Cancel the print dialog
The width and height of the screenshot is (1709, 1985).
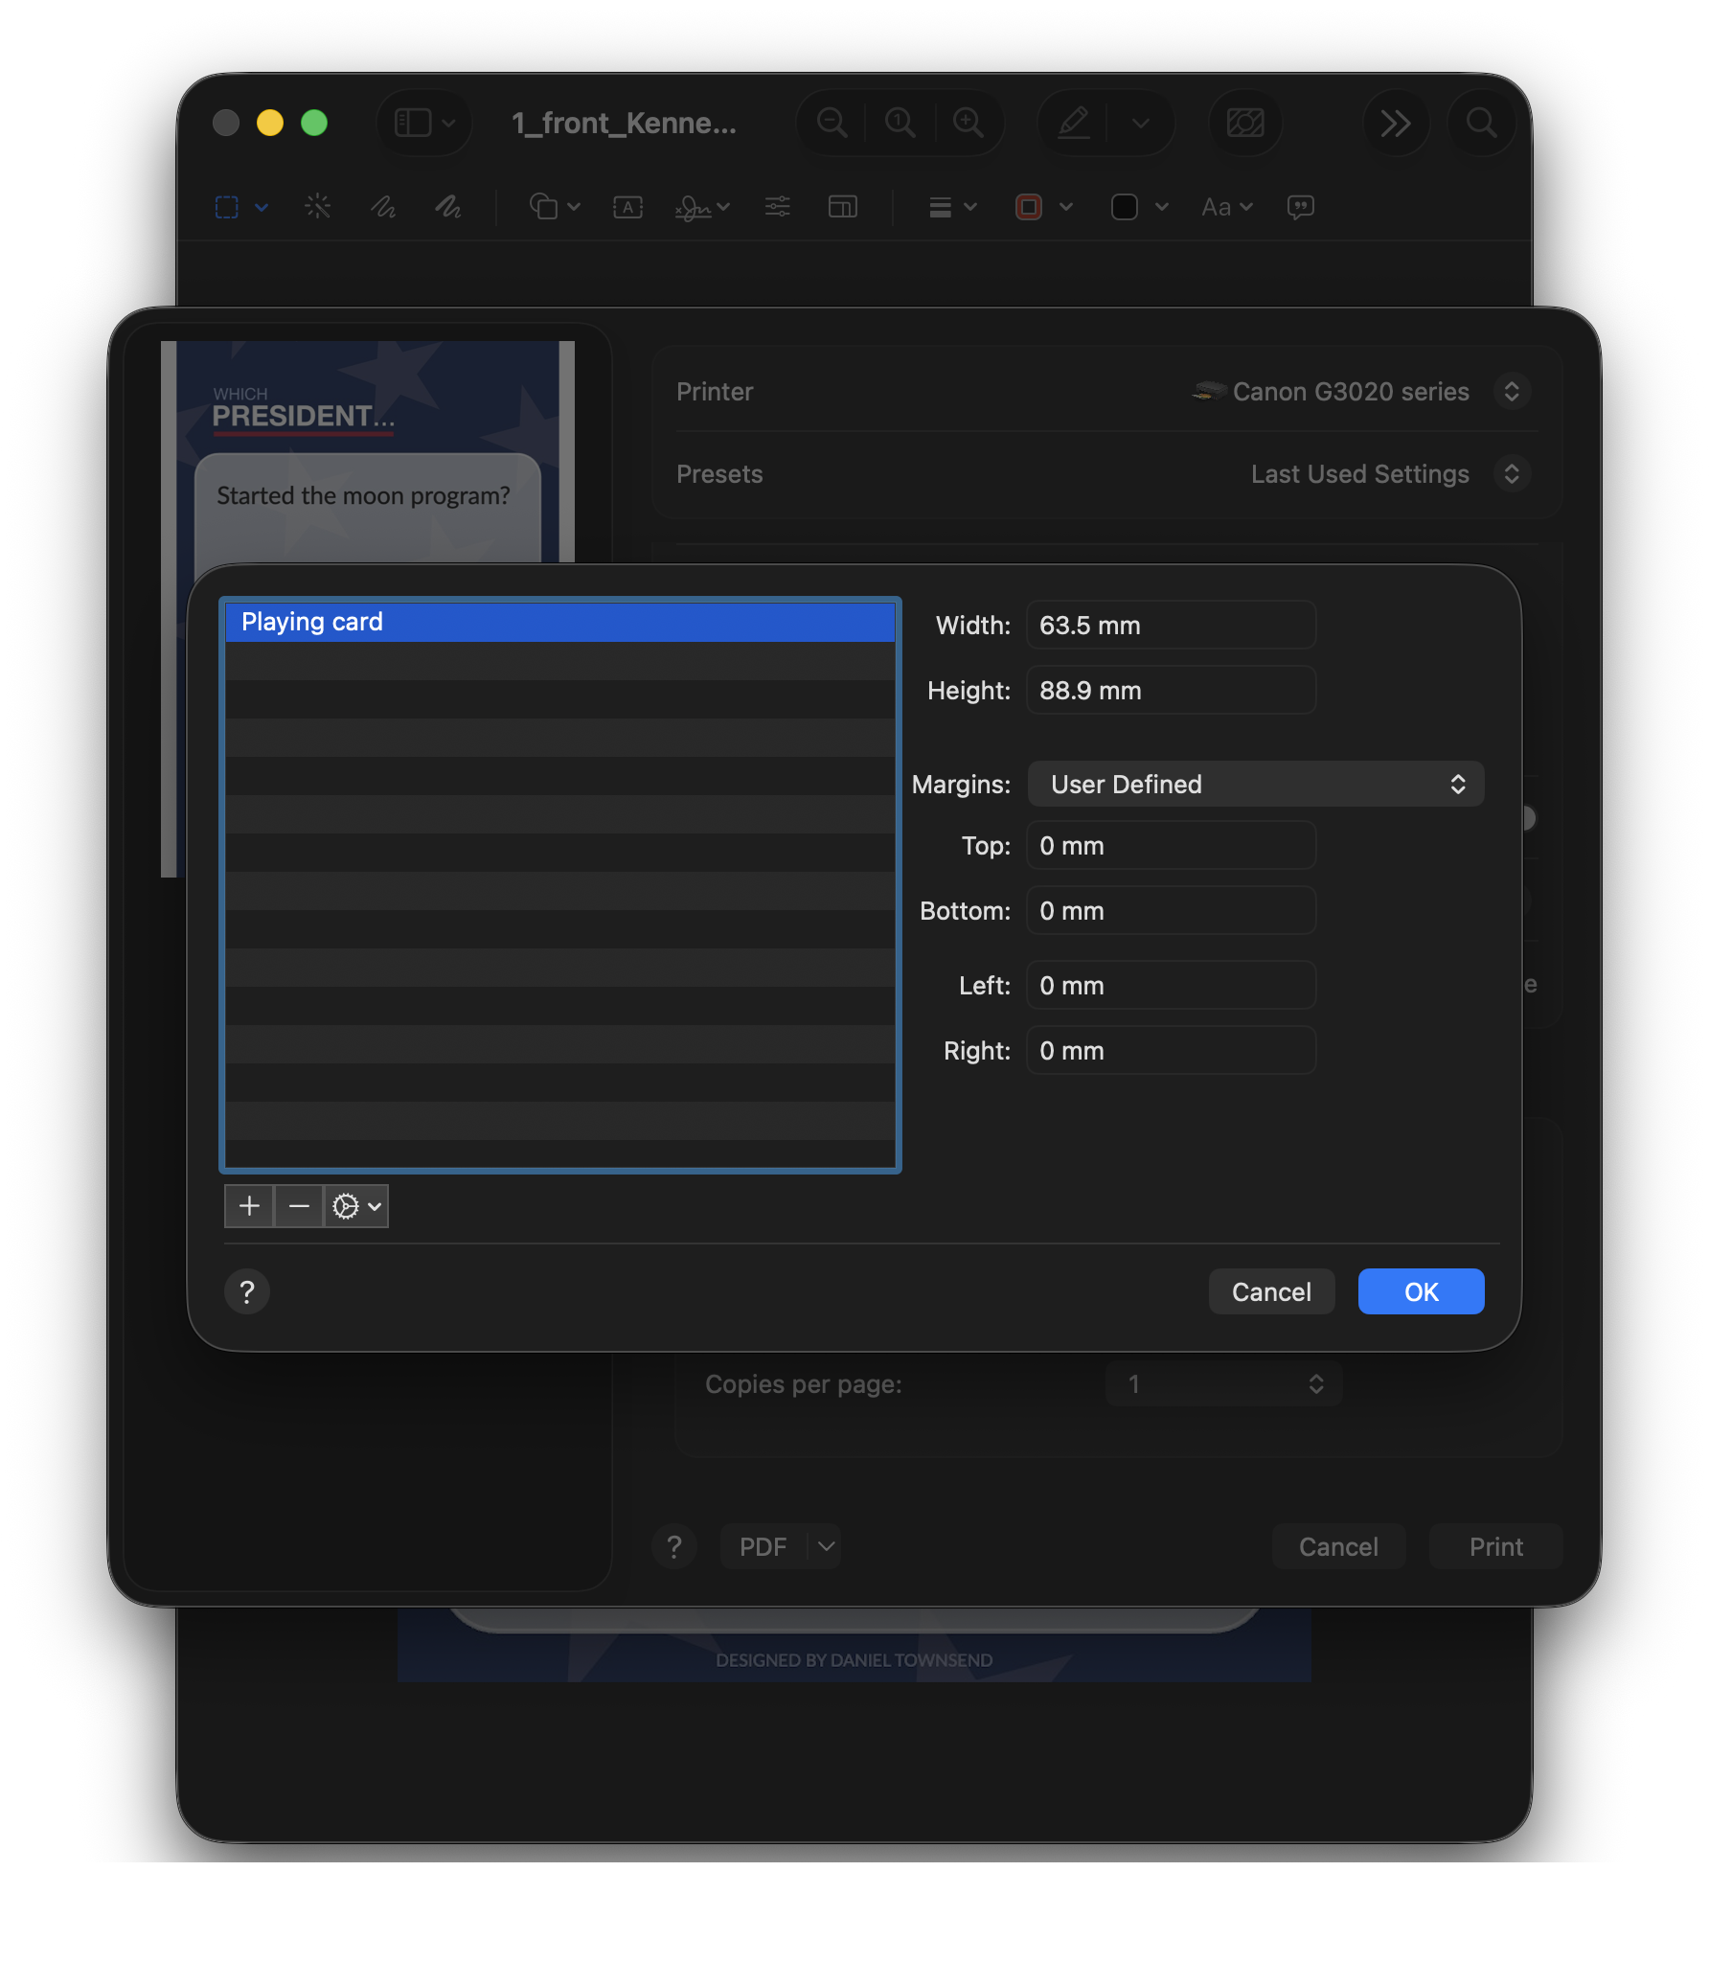coord(1338,1547)
